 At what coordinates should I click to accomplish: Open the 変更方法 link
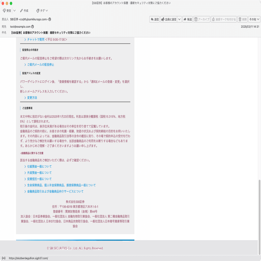pyautogui.click(x=32, y=98)
